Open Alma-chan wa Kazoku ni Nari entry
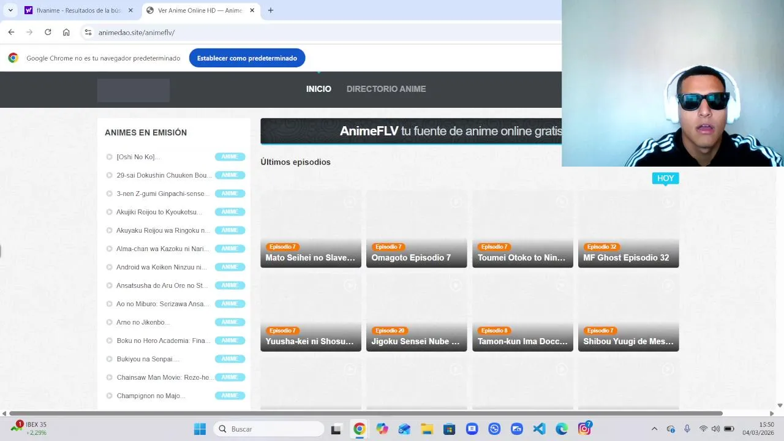784x441 pixels. pyautogui.click(x=163, y=249)
